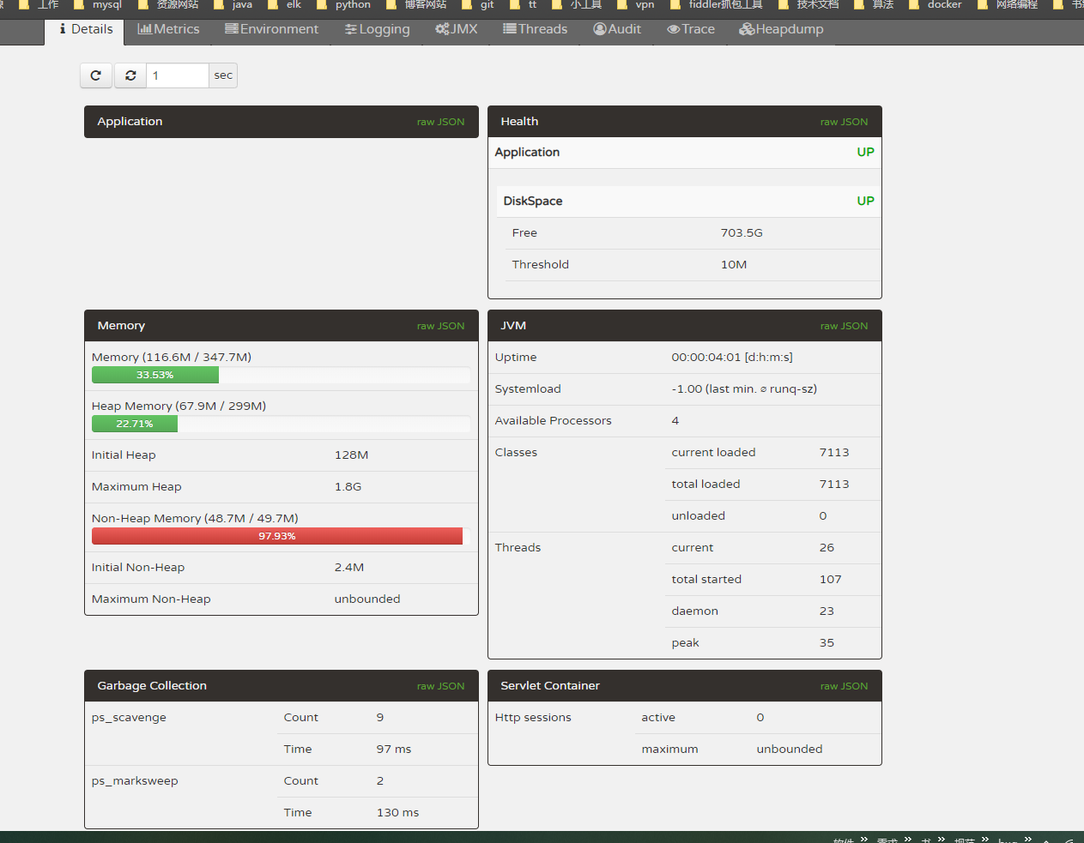Select the Maximum Non-Heap unbounded value
The width and height of the screenshot is (1084, 843).
point(367,599)
